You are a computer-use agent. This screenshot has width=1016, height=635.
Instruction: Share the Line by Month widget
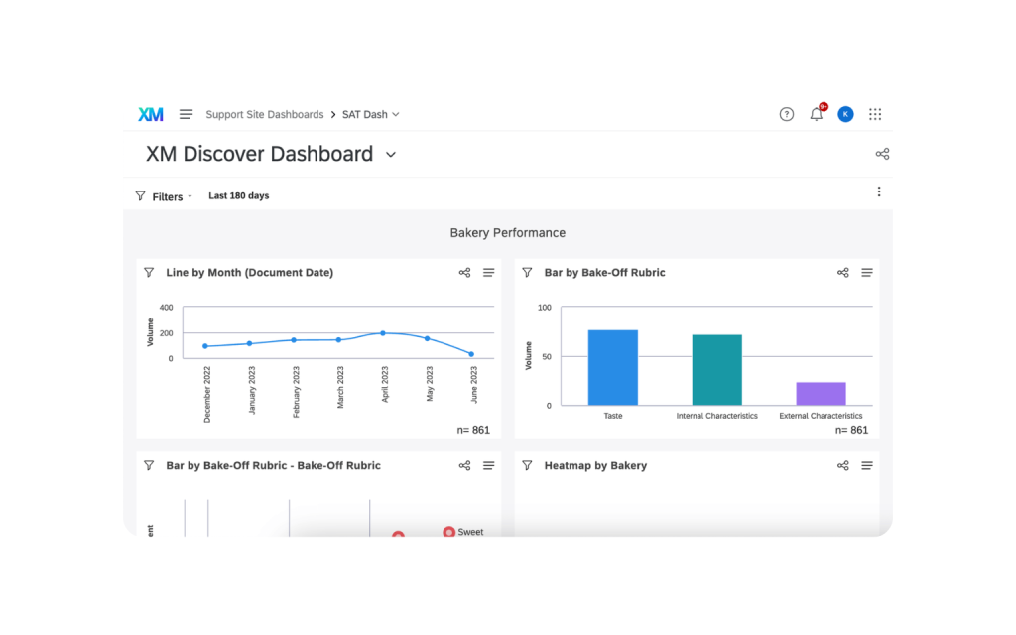coord(464,273)
